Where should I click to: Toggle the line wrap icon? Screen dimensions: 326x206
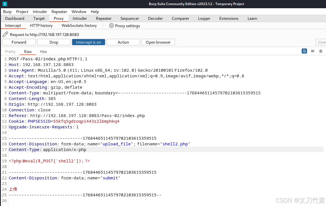coord(304,51)
